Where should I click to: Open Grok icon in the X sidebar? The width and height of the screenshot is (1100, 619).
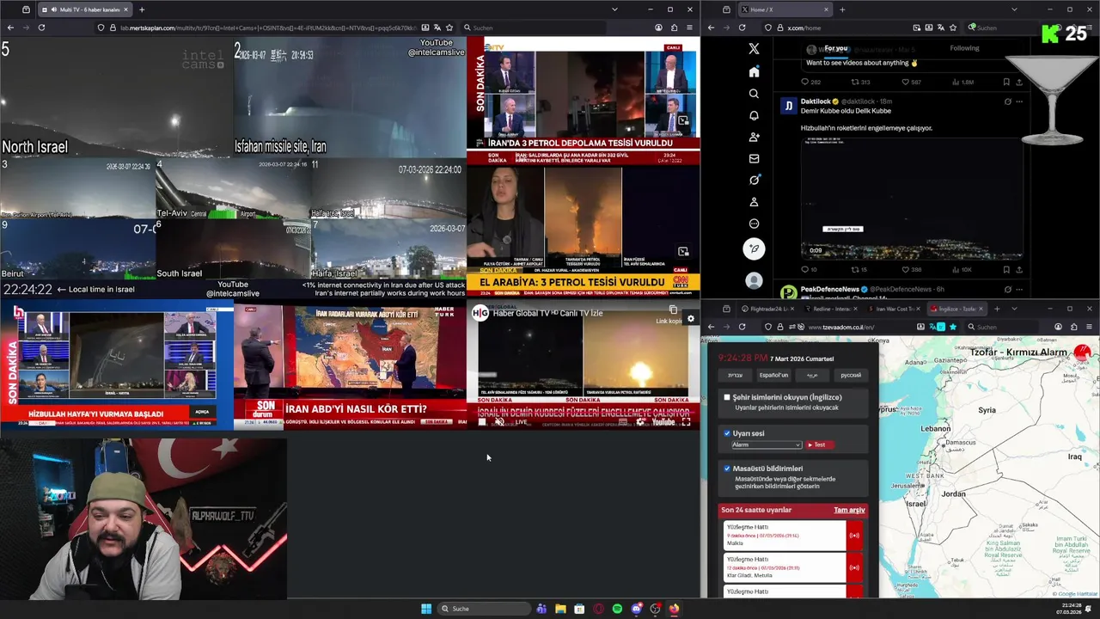click(754, 180)
